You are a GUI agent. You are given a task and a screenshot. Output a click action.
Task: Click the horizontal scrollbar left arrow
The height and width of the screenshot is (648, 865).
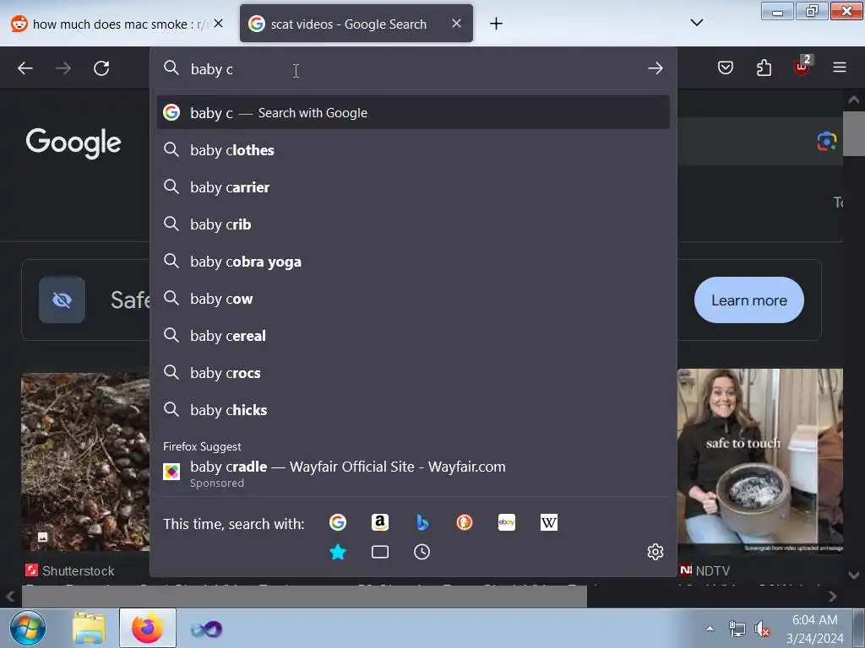click(10, 597)
